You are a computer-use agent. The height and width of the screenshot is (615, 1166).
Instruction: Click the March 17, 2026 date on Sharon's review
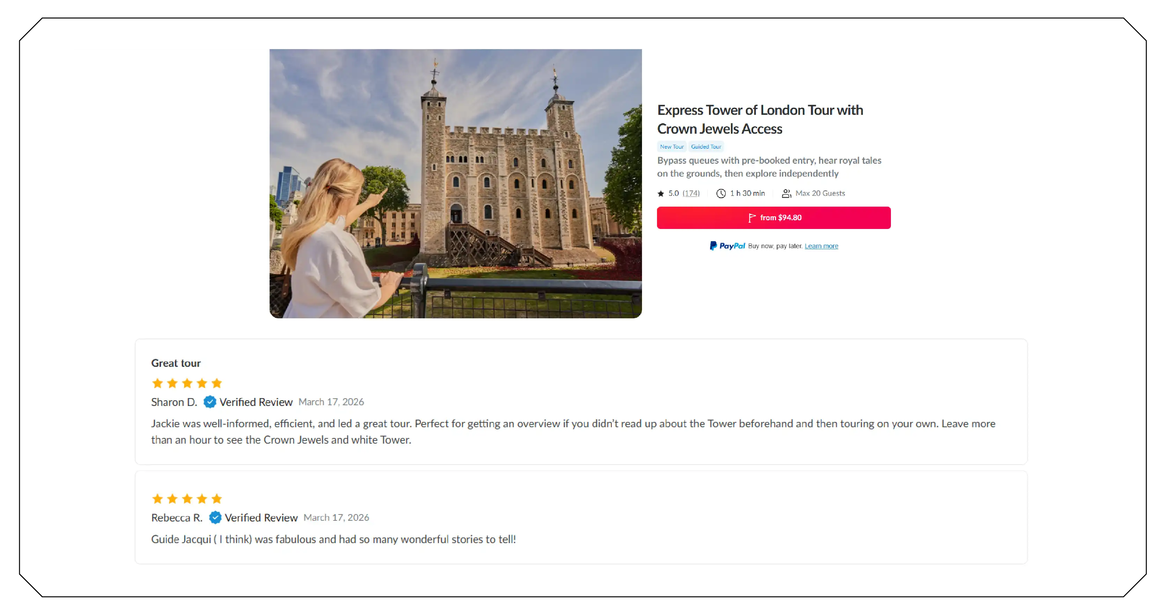(332, 402)
